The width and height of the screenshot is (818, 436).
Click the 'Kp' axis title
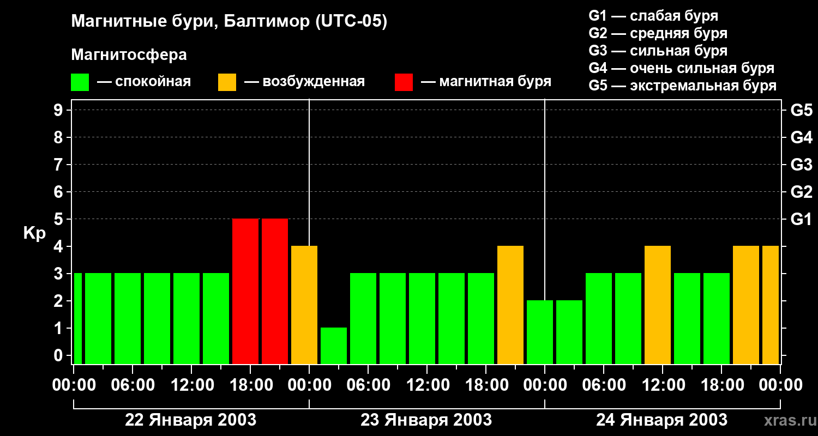click(34, 233)
